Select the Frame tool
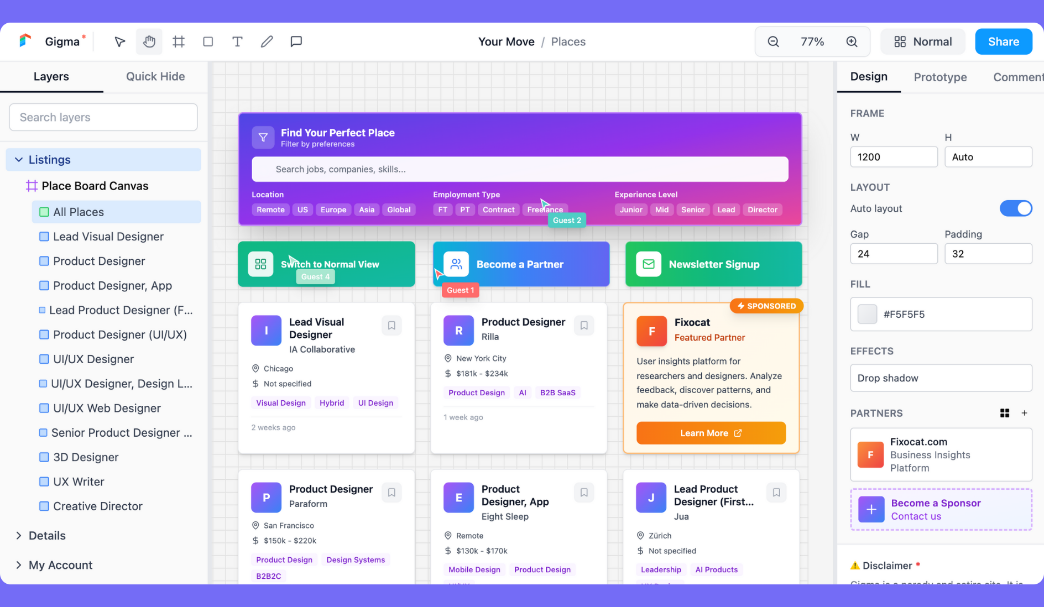Viewport: 1044px width, 607px height. [x=178, y=41]
